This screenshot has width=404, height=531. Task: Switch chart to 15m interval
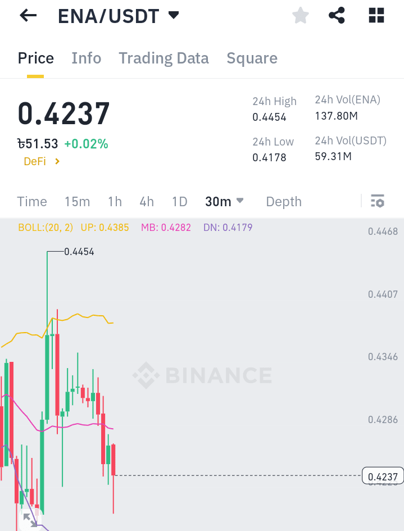(77, 201)
